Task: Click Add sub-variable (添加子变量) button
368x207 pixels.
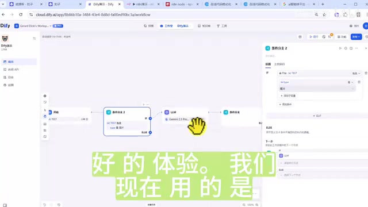Action: [288, 96]
